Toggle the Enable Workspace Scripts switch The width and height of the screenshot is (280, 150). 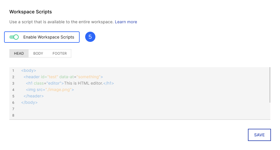[x=14, y=37]
